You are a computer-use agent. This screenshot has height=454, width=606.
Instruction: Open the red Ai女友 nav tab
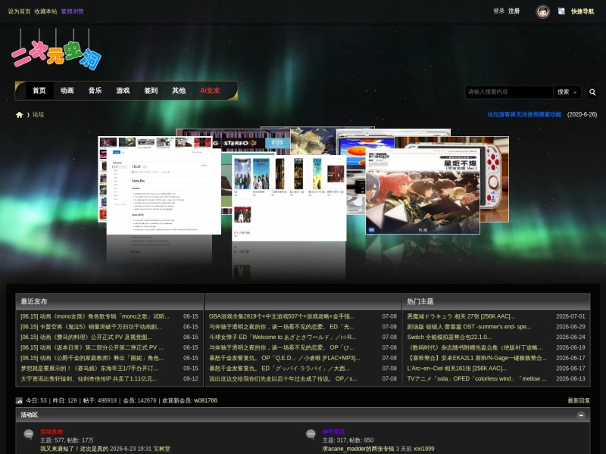coord(210,91)
